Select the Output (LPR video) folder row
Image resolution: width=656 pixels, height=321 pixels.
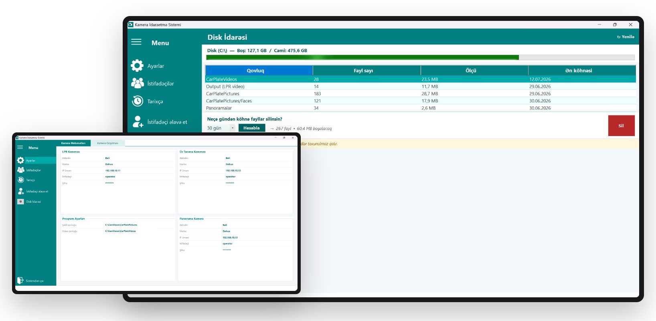[x=421, y=86]
